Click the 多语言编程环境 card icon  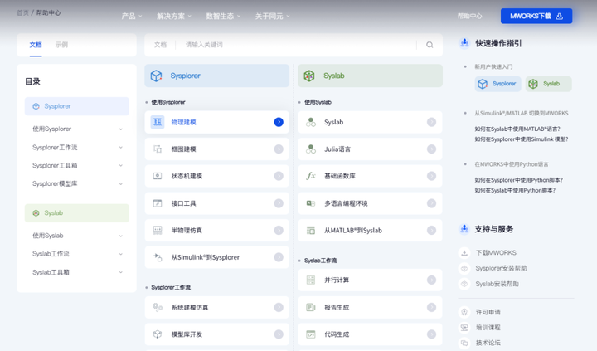311,203
